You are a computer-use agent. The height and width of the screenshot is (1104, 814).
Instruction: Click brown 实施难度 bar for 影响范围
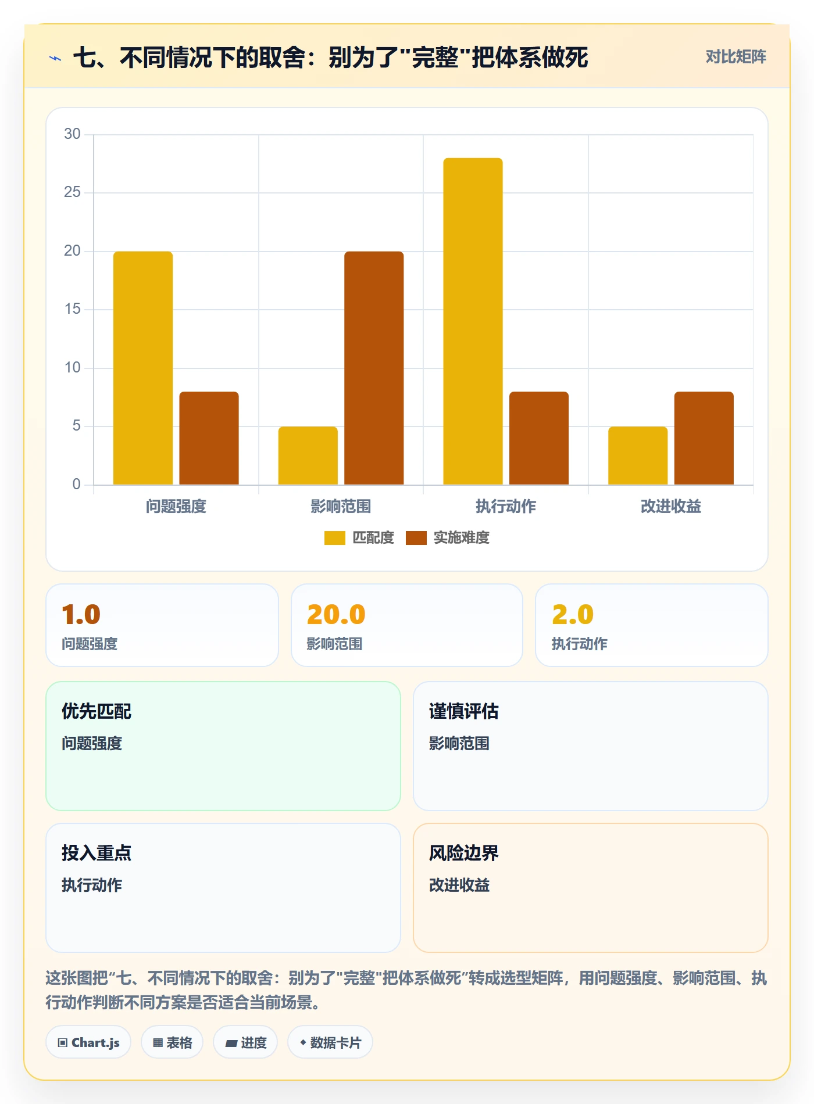pos(374,368)
